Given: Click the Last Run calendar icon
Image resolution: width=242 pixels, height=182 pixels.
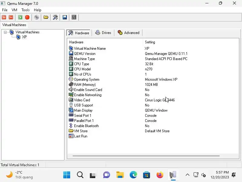Looking at the screenshot, I should 71,136.
